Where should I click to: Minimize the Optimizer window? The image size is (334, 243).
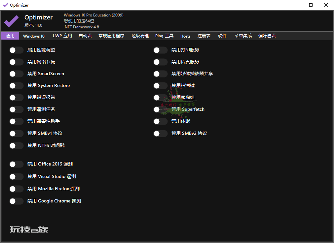(296, 5)
